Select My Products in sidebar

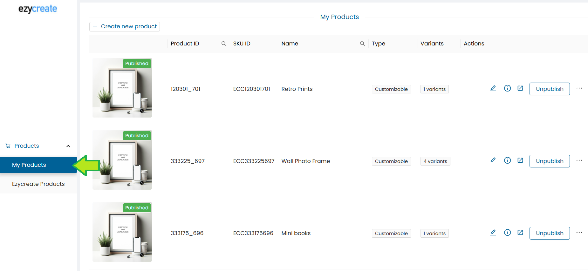(x=29, y=165)
